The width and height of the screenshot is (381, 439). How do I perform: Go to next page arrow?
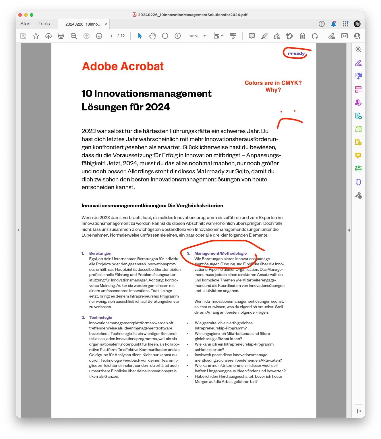point(99,36)
